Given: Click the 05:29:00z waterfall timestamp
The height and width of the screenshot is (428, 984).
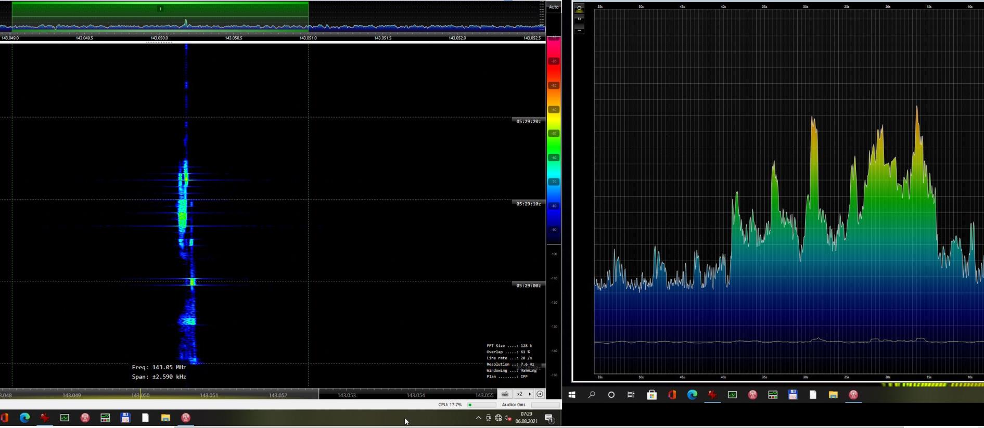Looking at the screenshot, I should pyautogui.click(x=528, y=286).
